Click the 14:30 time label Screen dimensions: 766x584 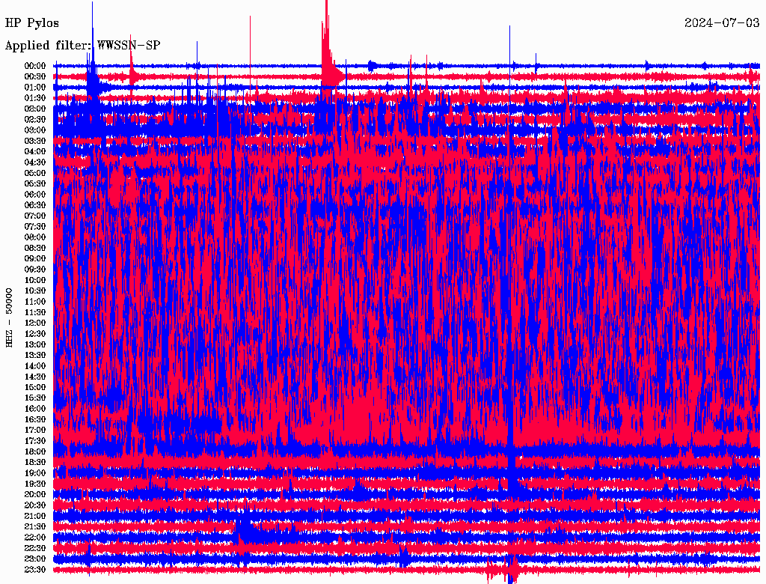[34, 377]
